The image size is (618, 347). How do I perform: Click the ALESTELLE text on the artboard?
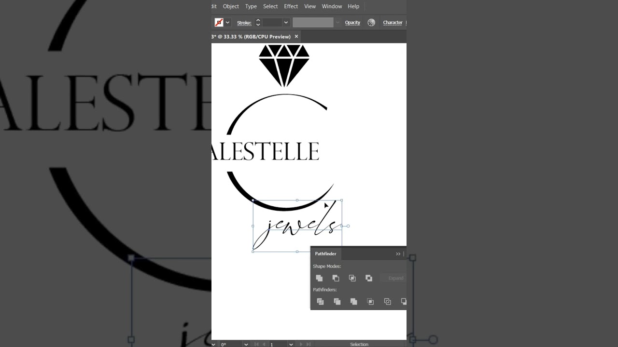266,151
